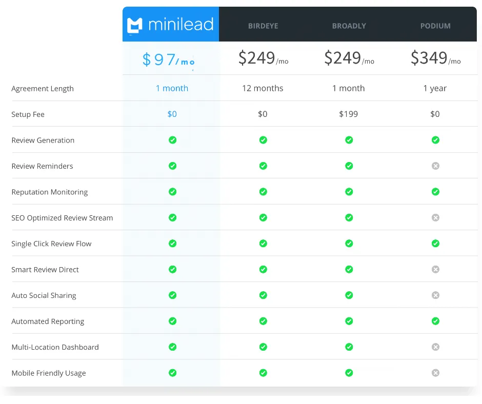Click Broadly's 1 month agreement value

click(348, 88)
